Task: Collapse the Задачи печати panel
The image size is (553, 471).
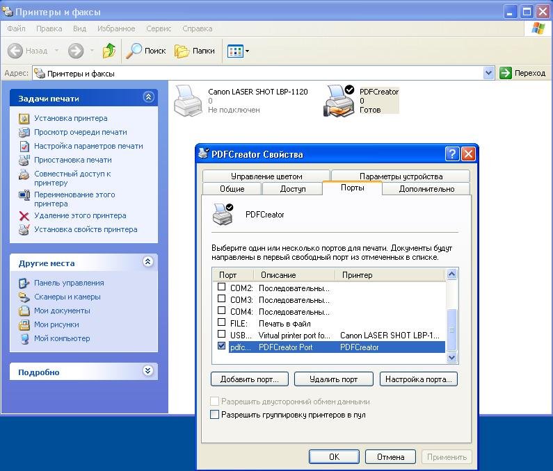Action: pos(148,97)
